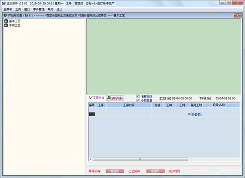The width and height of the screenshot is (245, 178).
Task: Click the 下料时间 value 03-04-08 08:00
Action: 225,99
